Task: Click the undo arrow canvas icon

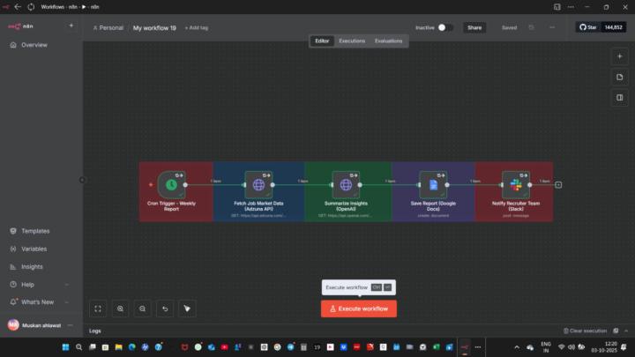Action: coord(165,309)
